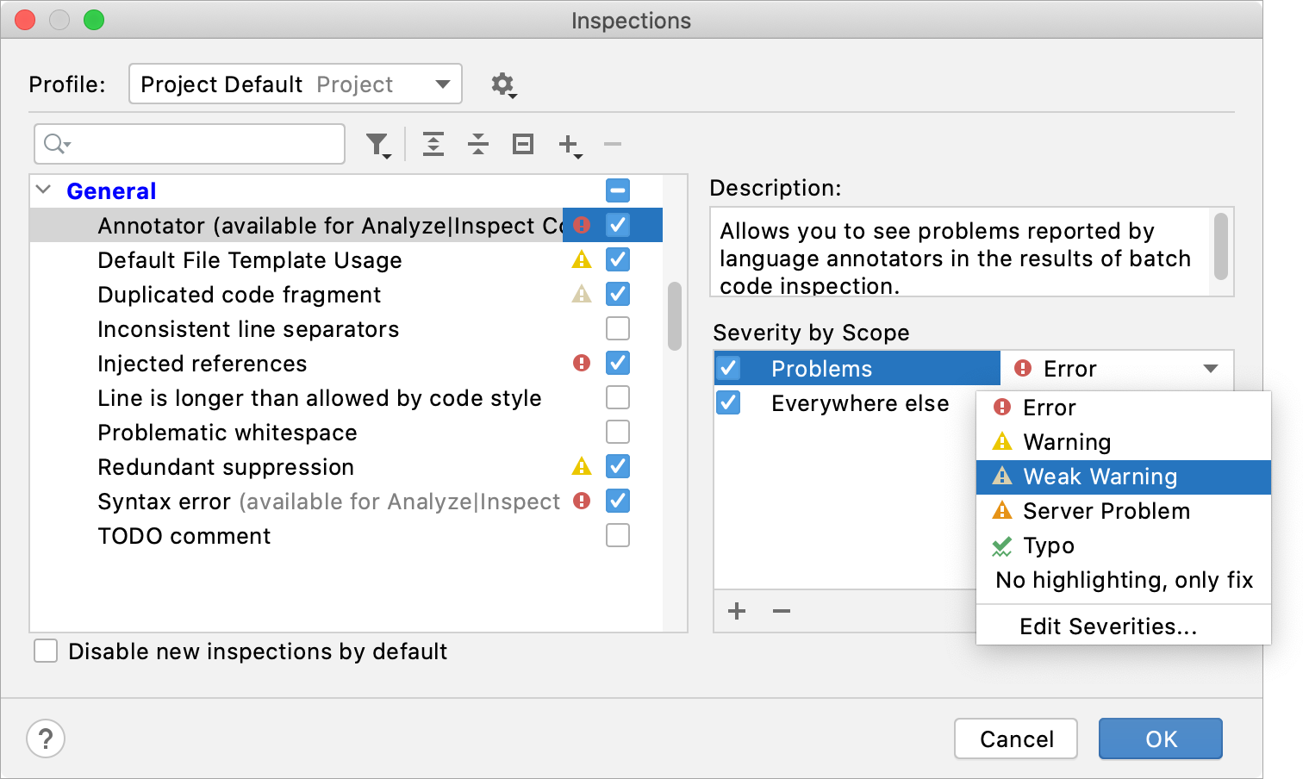Enable the TODO comment inspection checkbox
This screenshot has width=1309, height=779.
coord(618,535)
